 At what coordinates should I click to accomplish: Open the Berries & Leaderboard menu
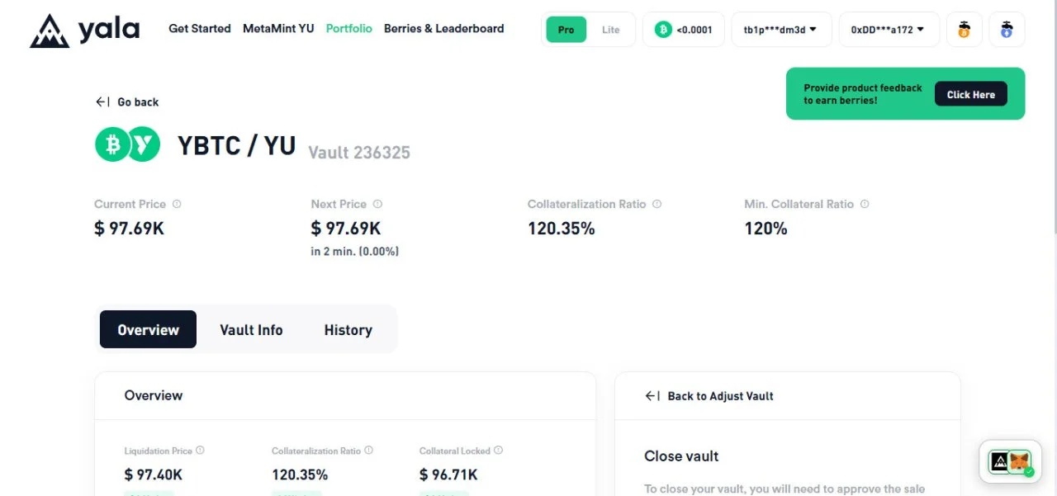pos(443,28)
